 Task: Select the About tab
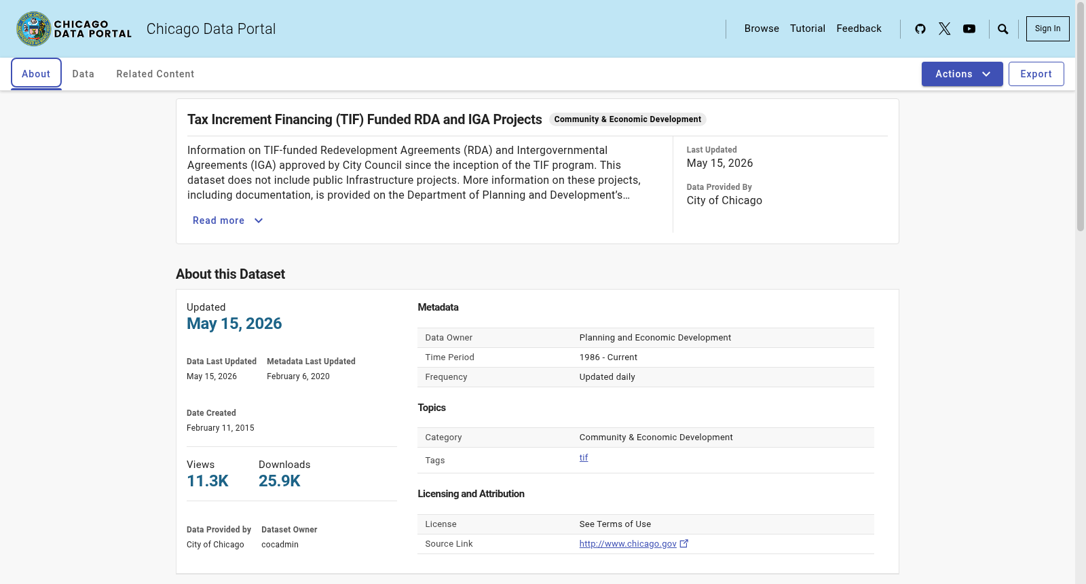point(36,74)
